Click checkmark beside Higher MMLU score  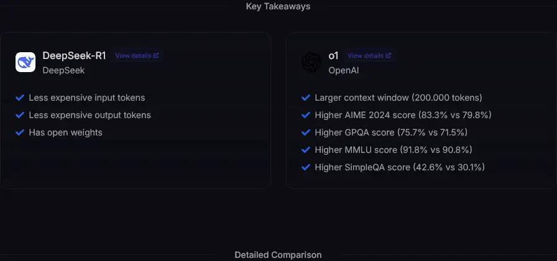point(306,150)
